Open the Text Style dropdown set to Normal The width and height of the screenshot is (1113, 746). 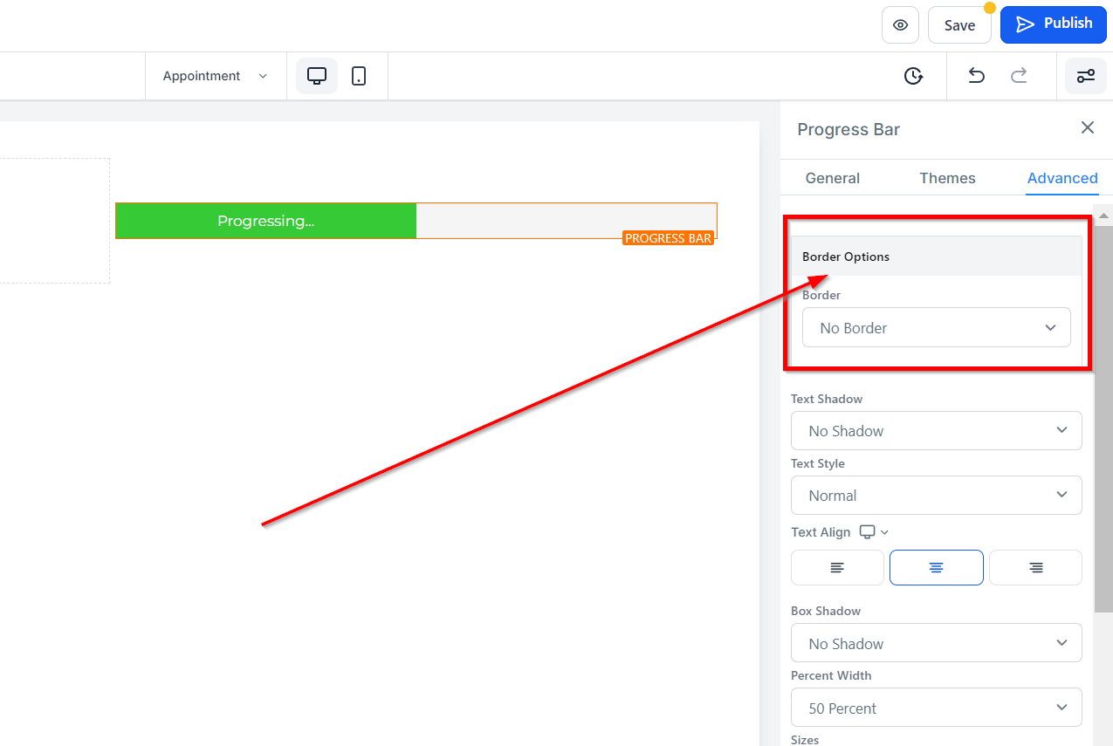pyautogui.click(x=937, y=495)
